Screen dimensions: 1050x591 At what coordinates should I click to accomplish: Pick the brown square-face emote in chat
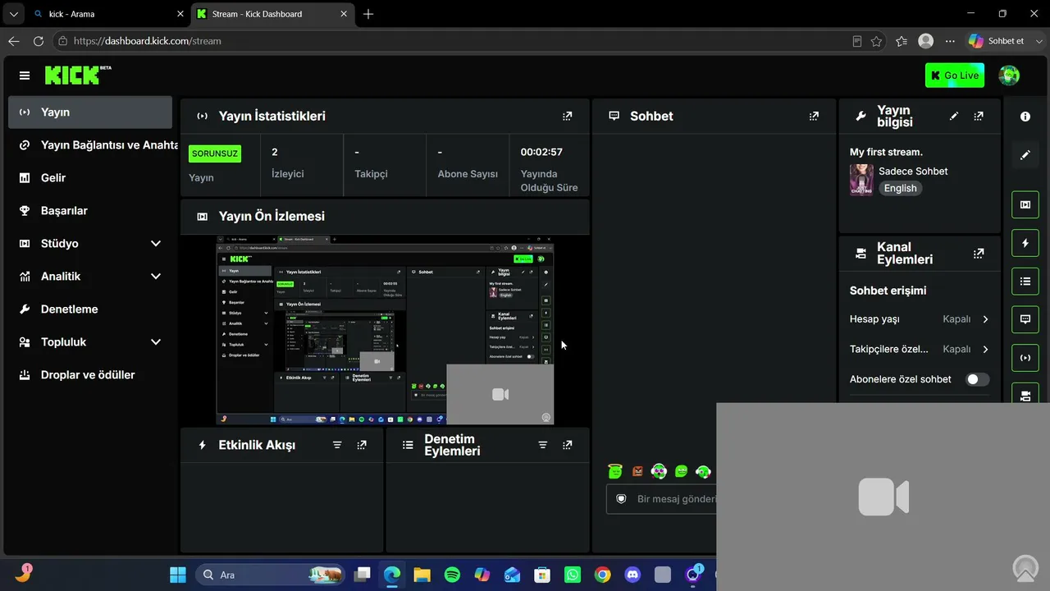pos(637,471)
